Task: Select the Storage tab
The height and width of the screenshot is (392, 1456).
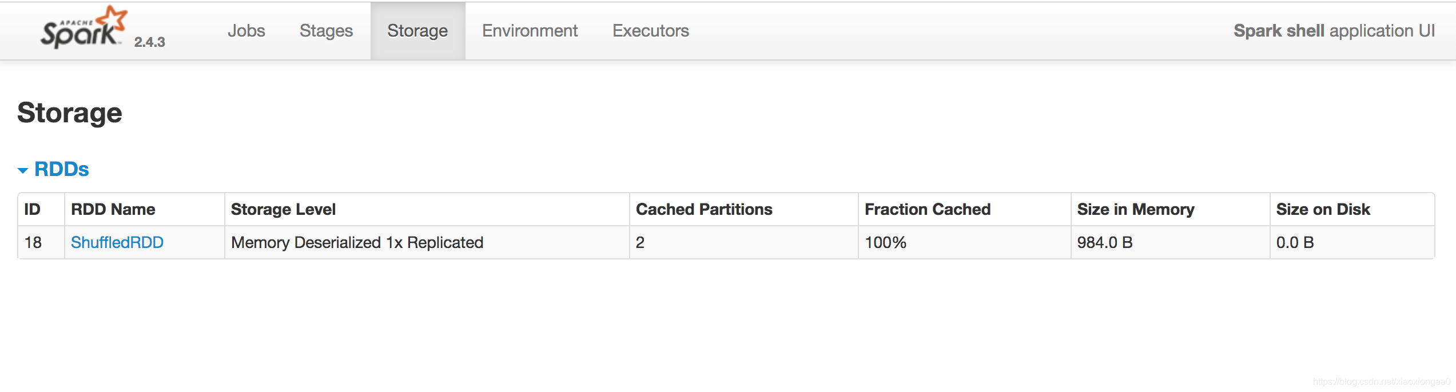Action: pyautogui.click(x=417, y=31)
